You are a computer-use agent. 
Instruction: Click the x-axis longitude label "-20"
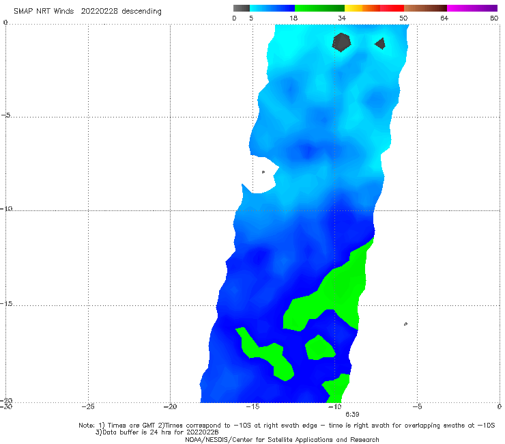[x=171, y=406]
